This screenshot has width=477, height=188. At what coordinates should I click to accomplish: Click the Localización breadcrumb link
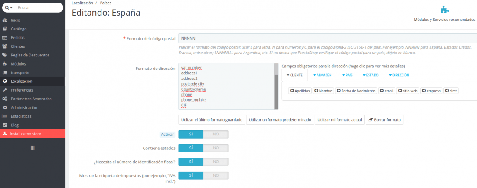pos(82,3)
